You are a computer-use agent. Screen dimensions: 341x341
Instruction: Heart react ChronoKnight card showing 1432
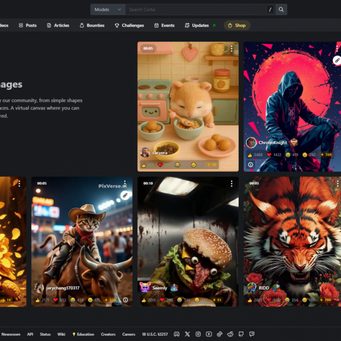(274, 155)
